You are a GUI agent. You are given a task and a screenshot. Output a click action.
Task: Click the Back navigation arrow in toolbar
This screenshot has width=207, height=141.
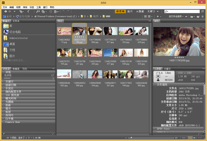pos(5,11)
